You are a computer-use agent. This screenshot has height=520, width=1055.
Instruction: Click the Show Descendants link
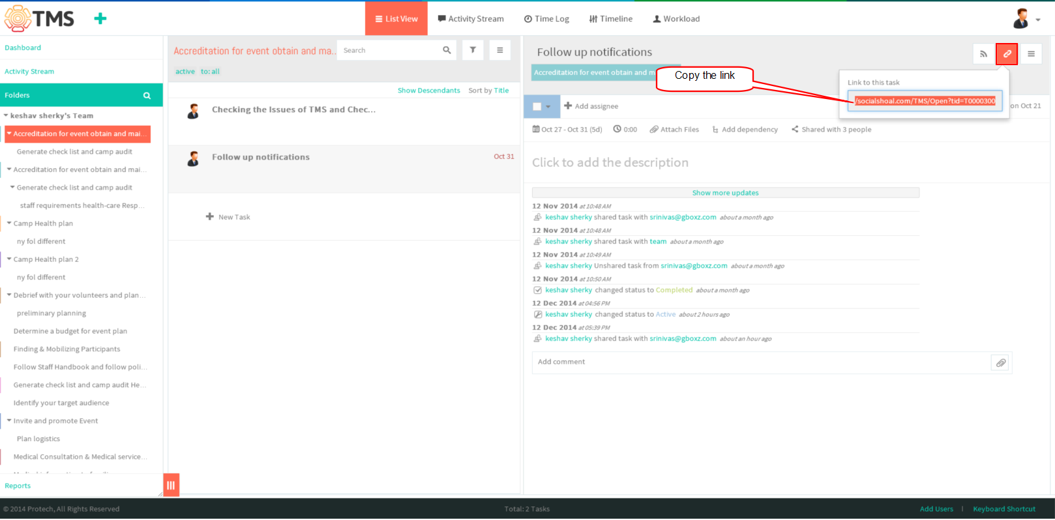[428, 91]
